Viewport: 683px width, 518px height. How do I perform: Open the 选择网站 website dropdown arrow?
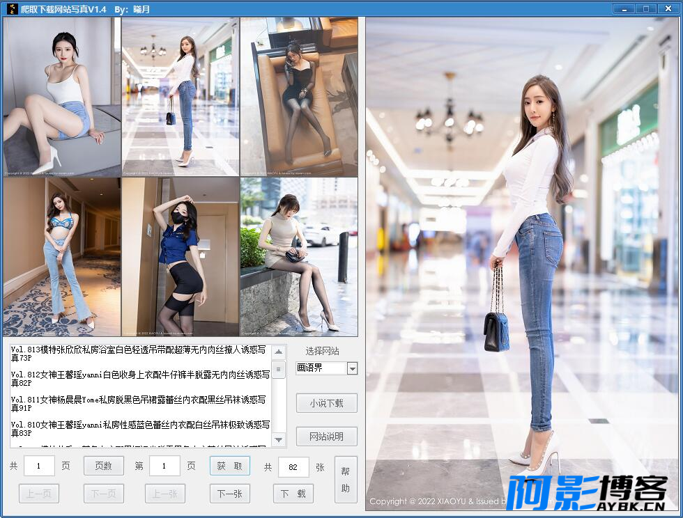point(353,369)
